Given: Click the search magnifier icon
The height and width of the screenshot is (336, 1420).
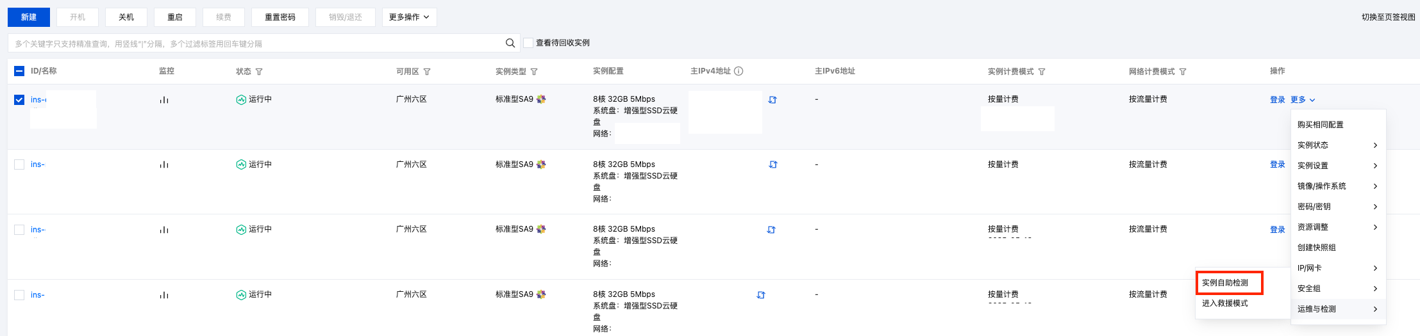Looking at the screenshot, I should [510, 43].
